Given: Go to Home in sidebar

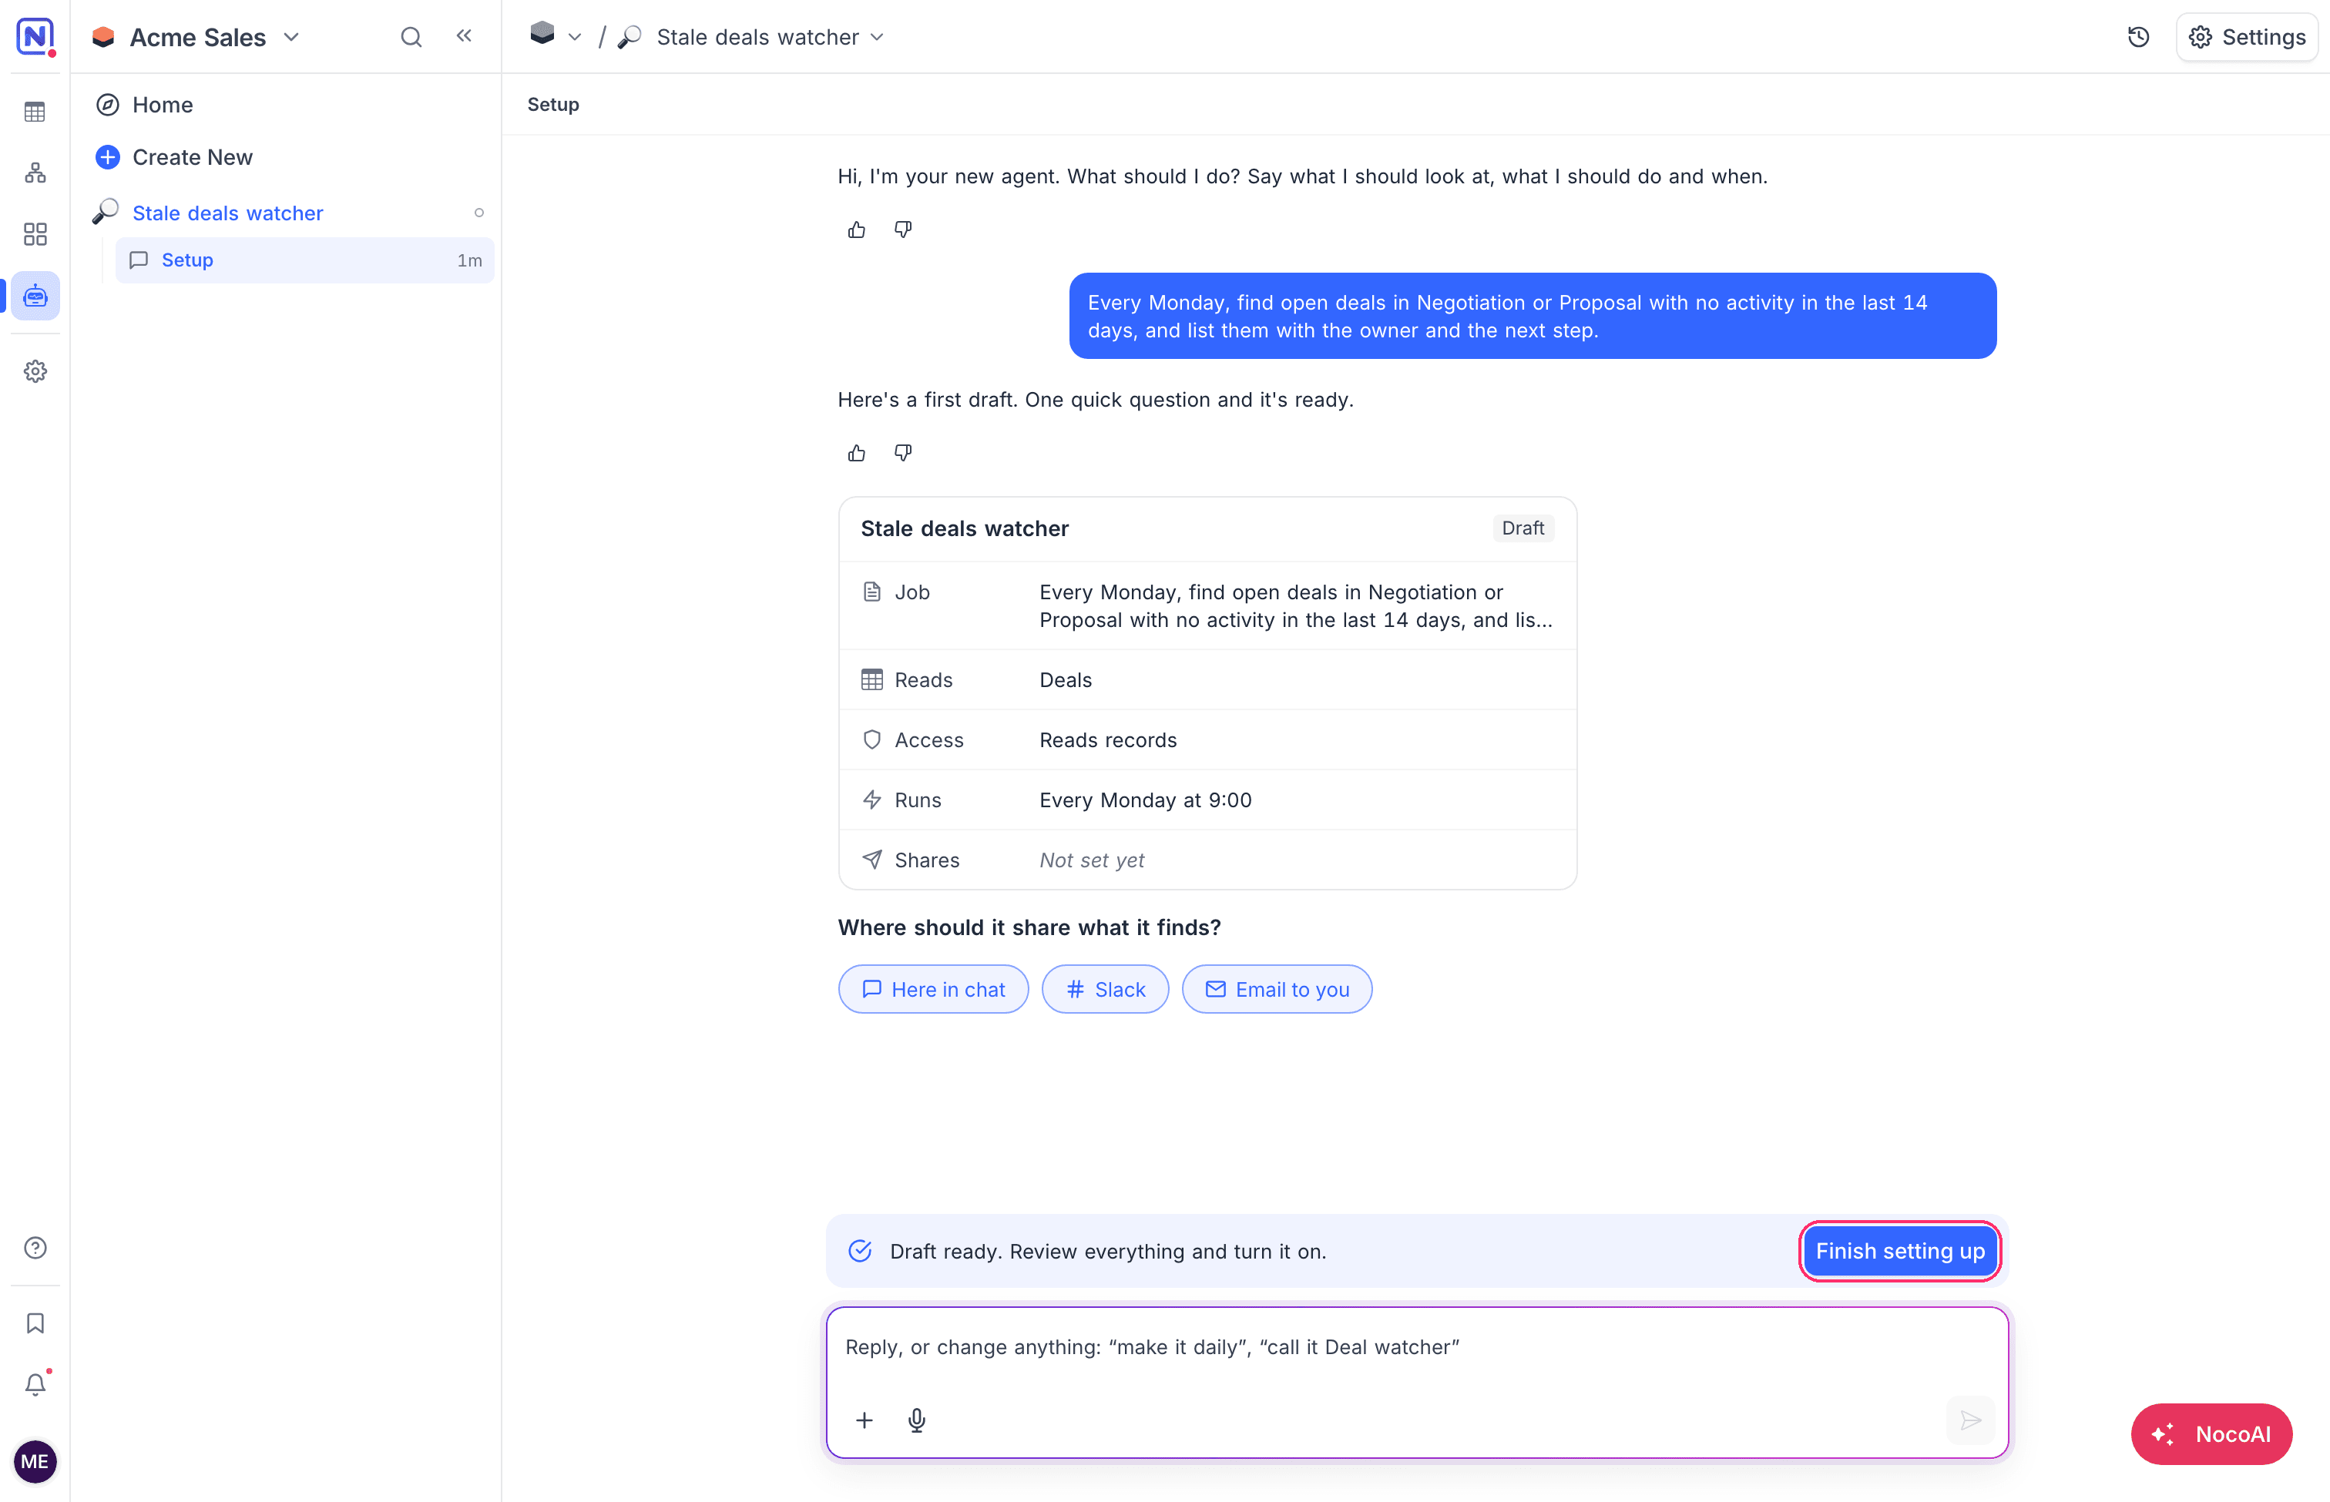Looking at the screenshot, I should coord(162,104).
